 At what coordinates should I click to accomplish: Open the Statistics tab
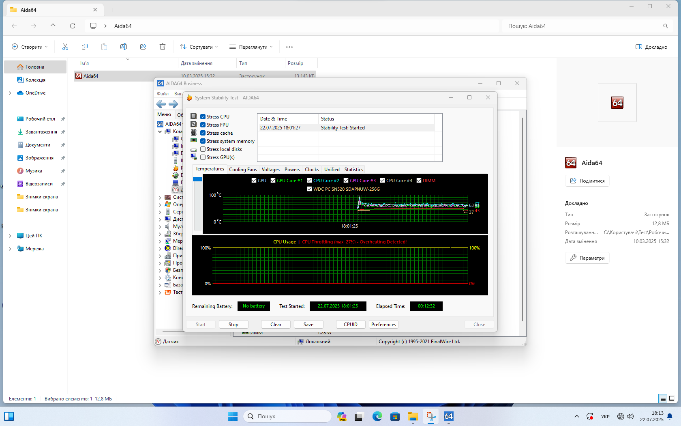(x=353, y=170)
